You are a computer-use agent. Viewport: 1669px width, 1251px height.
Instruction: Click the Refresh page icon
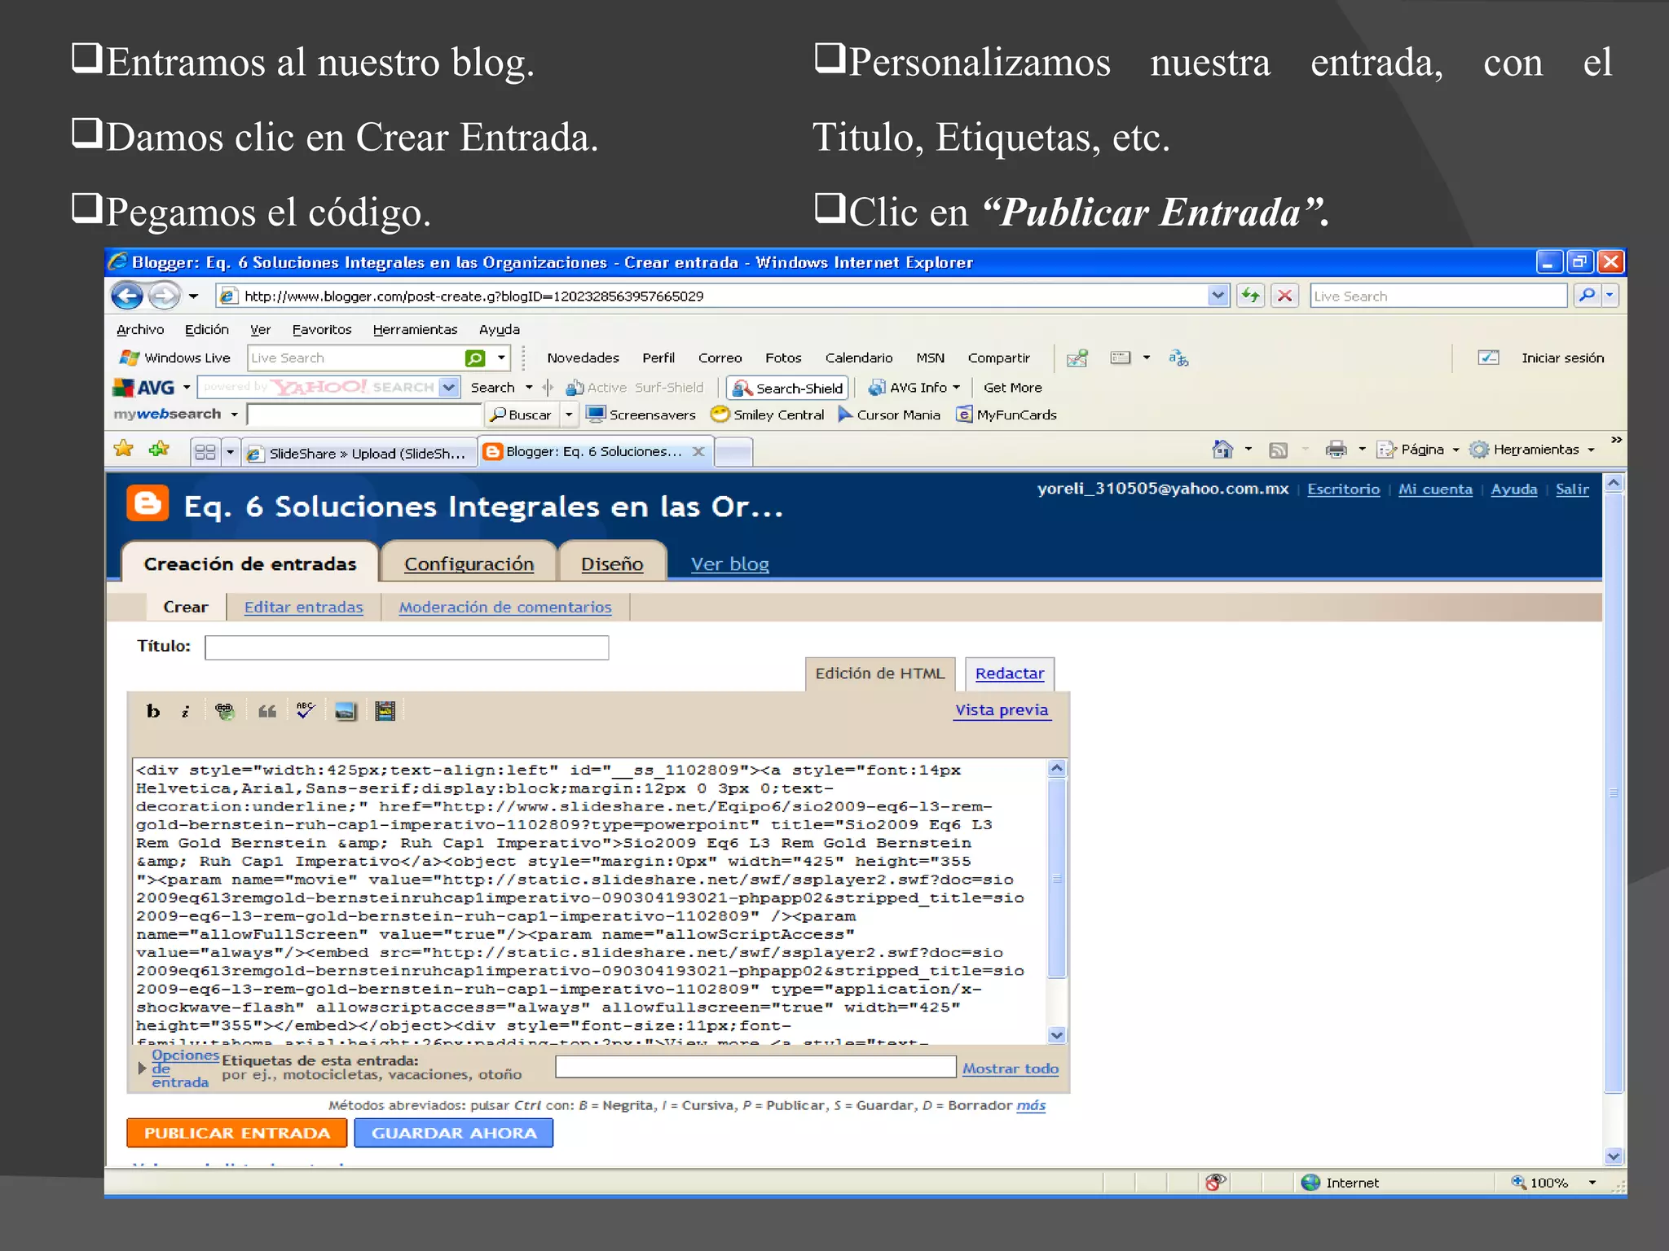pyautogui.click(x=1249, y=296)
